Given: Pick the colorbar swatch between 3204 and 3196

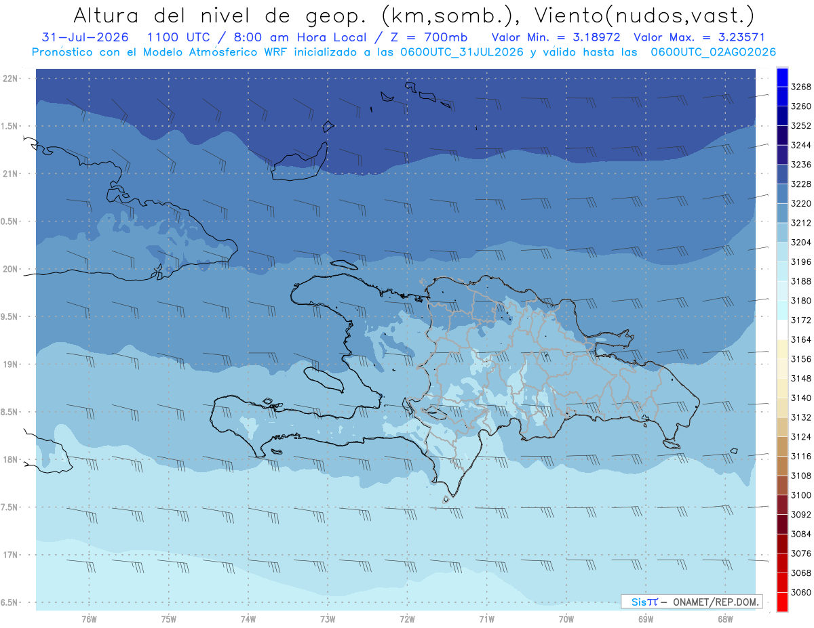Looking at the screenshot, I should [782, 251].
